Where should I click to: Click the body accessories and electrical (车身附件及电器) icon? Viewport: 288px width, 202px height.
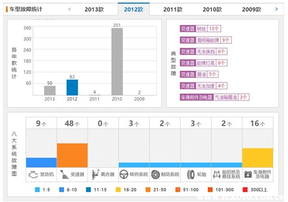pos(249,174)
